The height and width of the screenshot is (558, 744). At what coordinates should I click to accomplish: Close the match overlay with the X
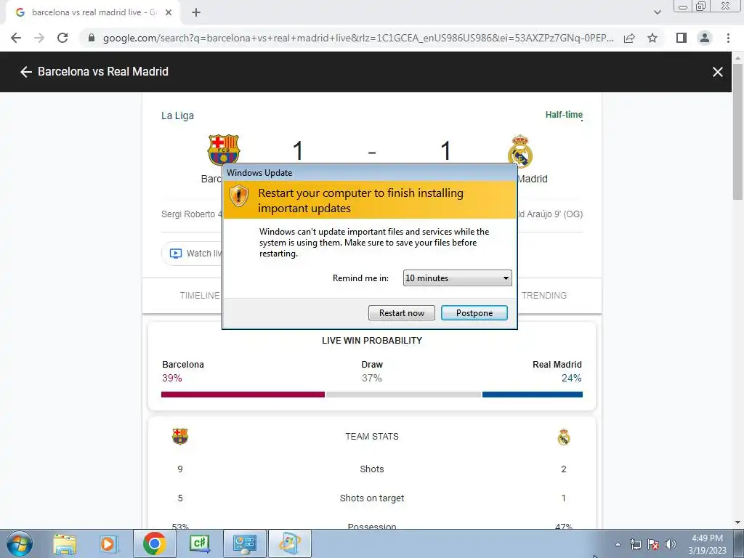click(x=717, y=72)
